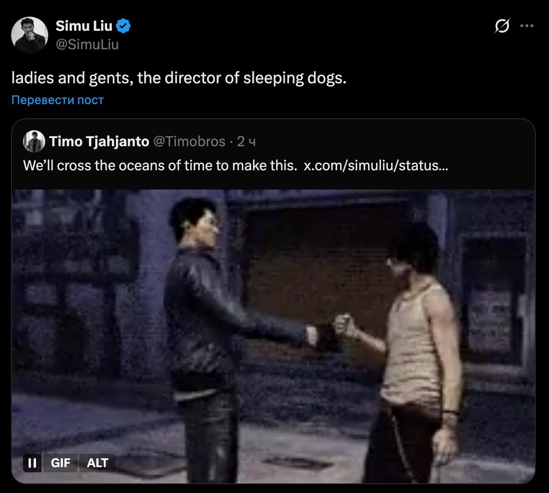The image size is (549, 493).
Task: Open Simu Liu's profile picture
Action: point(29,35)
